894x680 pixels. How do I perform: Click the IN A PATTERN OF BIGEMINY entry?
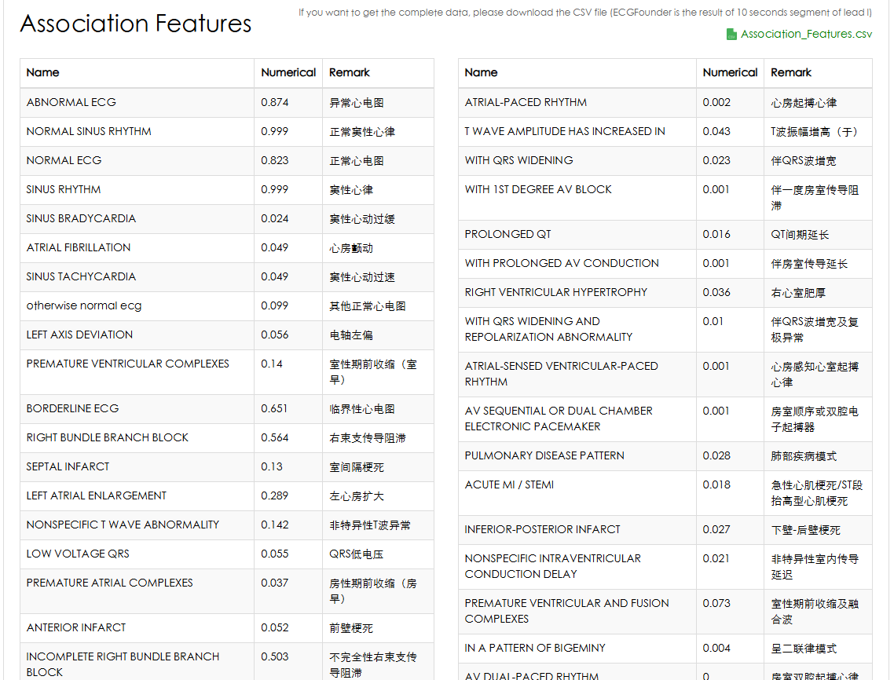click(x=535, y=648)
